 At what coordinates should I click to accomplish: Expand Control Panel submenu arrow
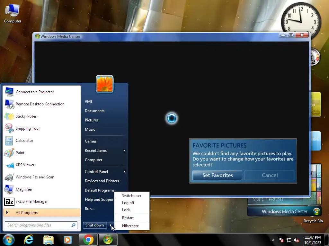(124, 172)
